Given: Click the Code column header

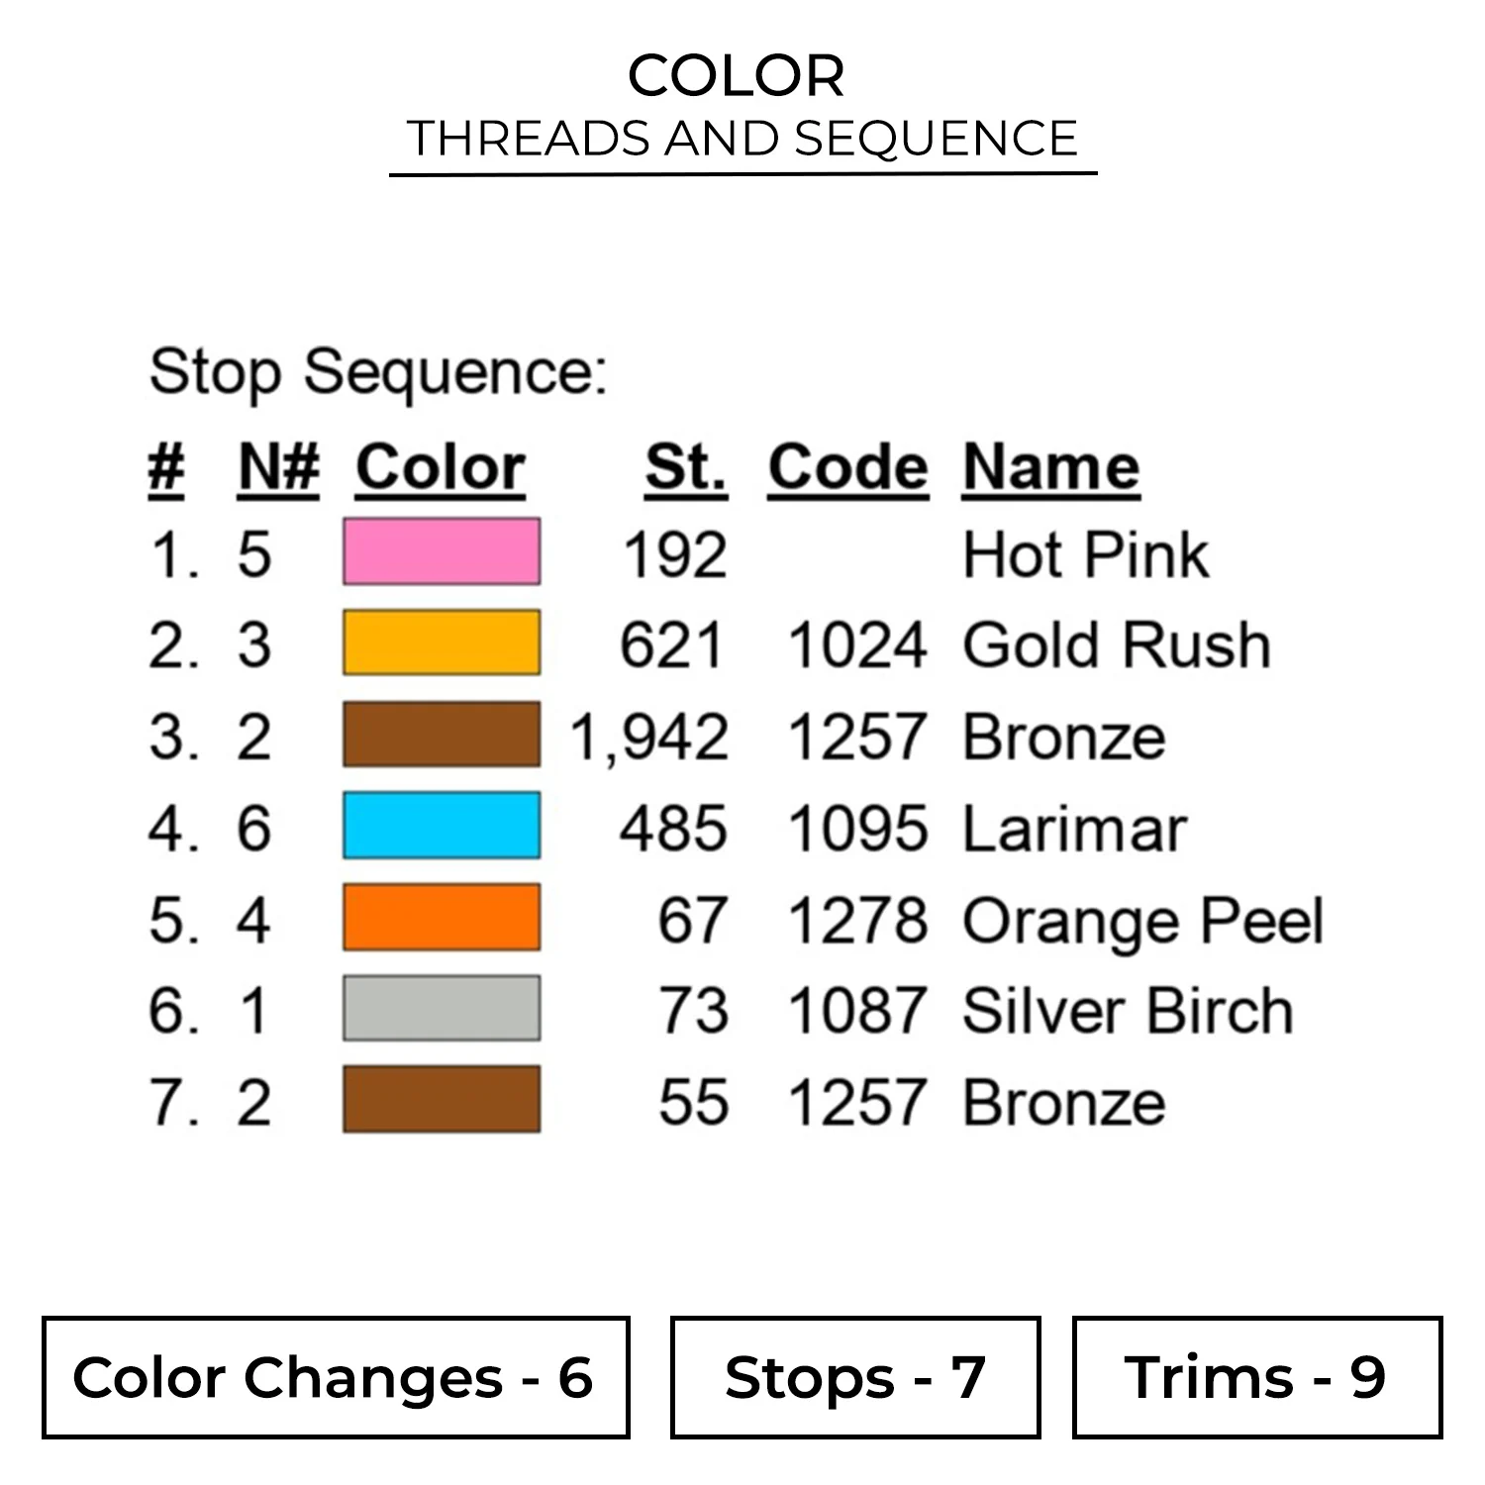Looking at the screenshot, I should point(847,467).
